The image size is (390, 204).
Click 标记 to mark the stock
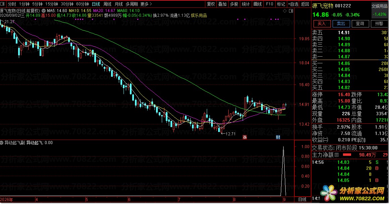tap(281, 4)
